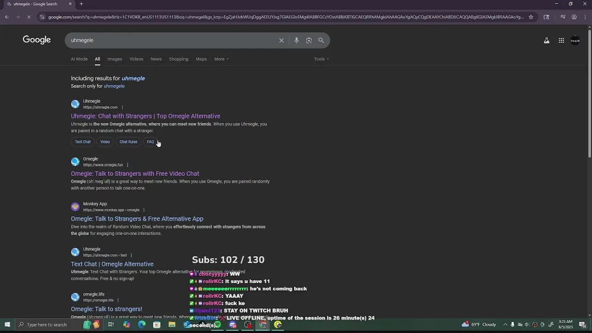Viewport: 592px width, 333px height.
Task: Go to Google home via logo
Action: (x=37, y=40)
